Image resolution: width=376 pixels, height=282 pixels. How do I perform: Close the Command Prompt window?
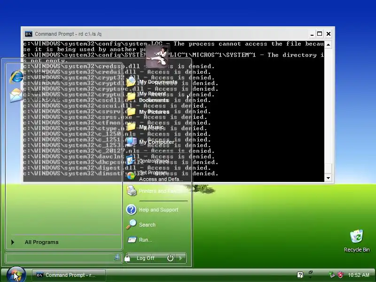point(329,34)
